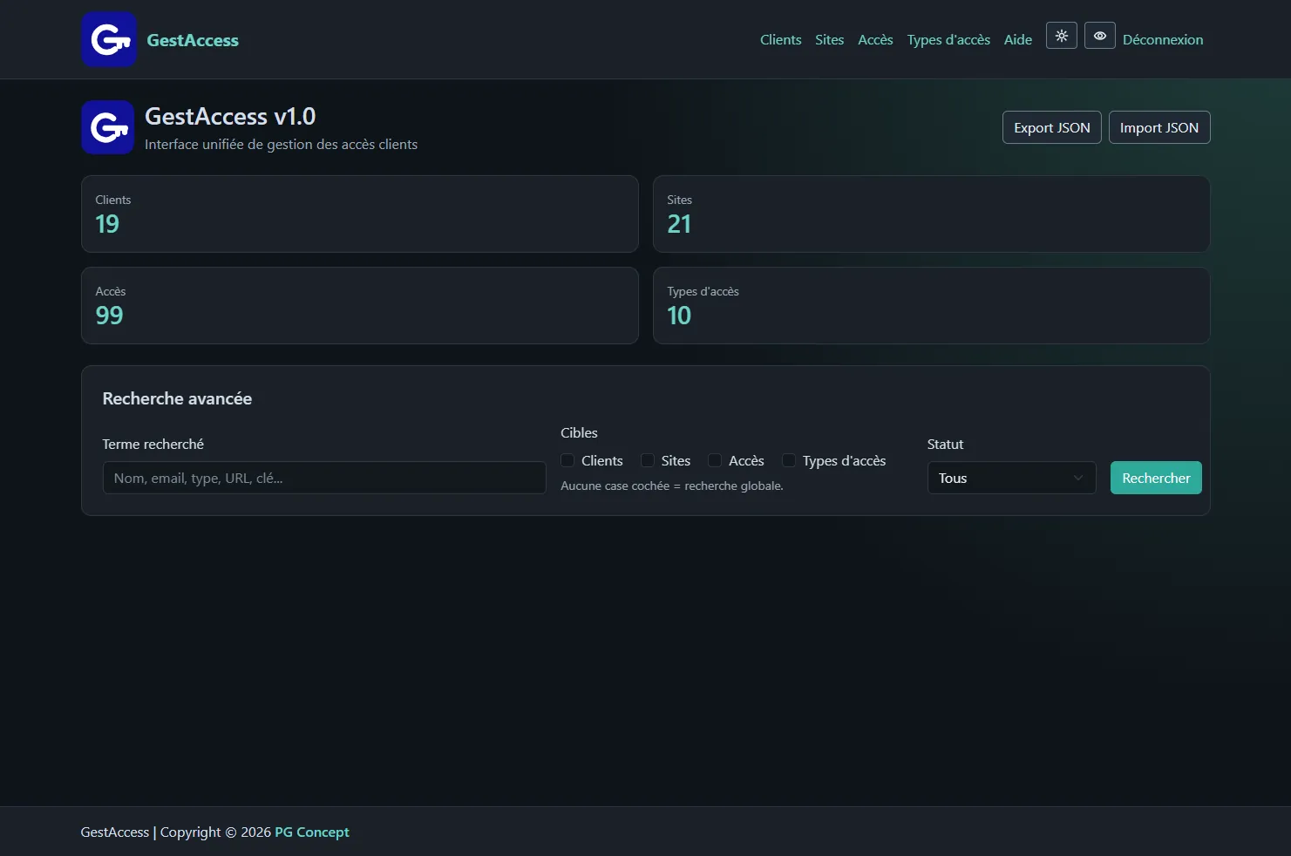Click the GestAccess logo icon in navbar
Screen dimensions: 1291x856
pos(109,39)
